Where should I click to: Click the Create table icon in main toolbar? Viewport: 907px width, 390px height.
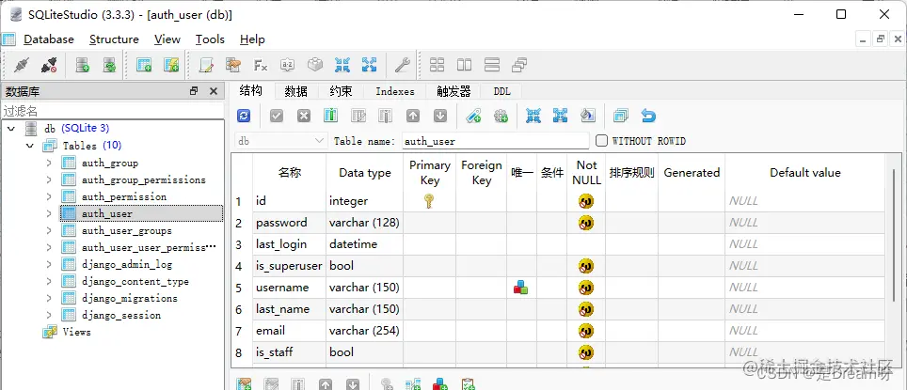coord(143,65)
